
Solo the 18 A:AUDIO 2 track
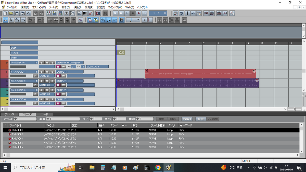click(52, 81)
